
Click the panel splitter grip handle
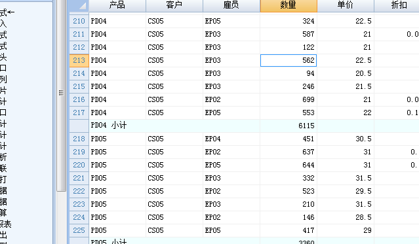[61, 93]
